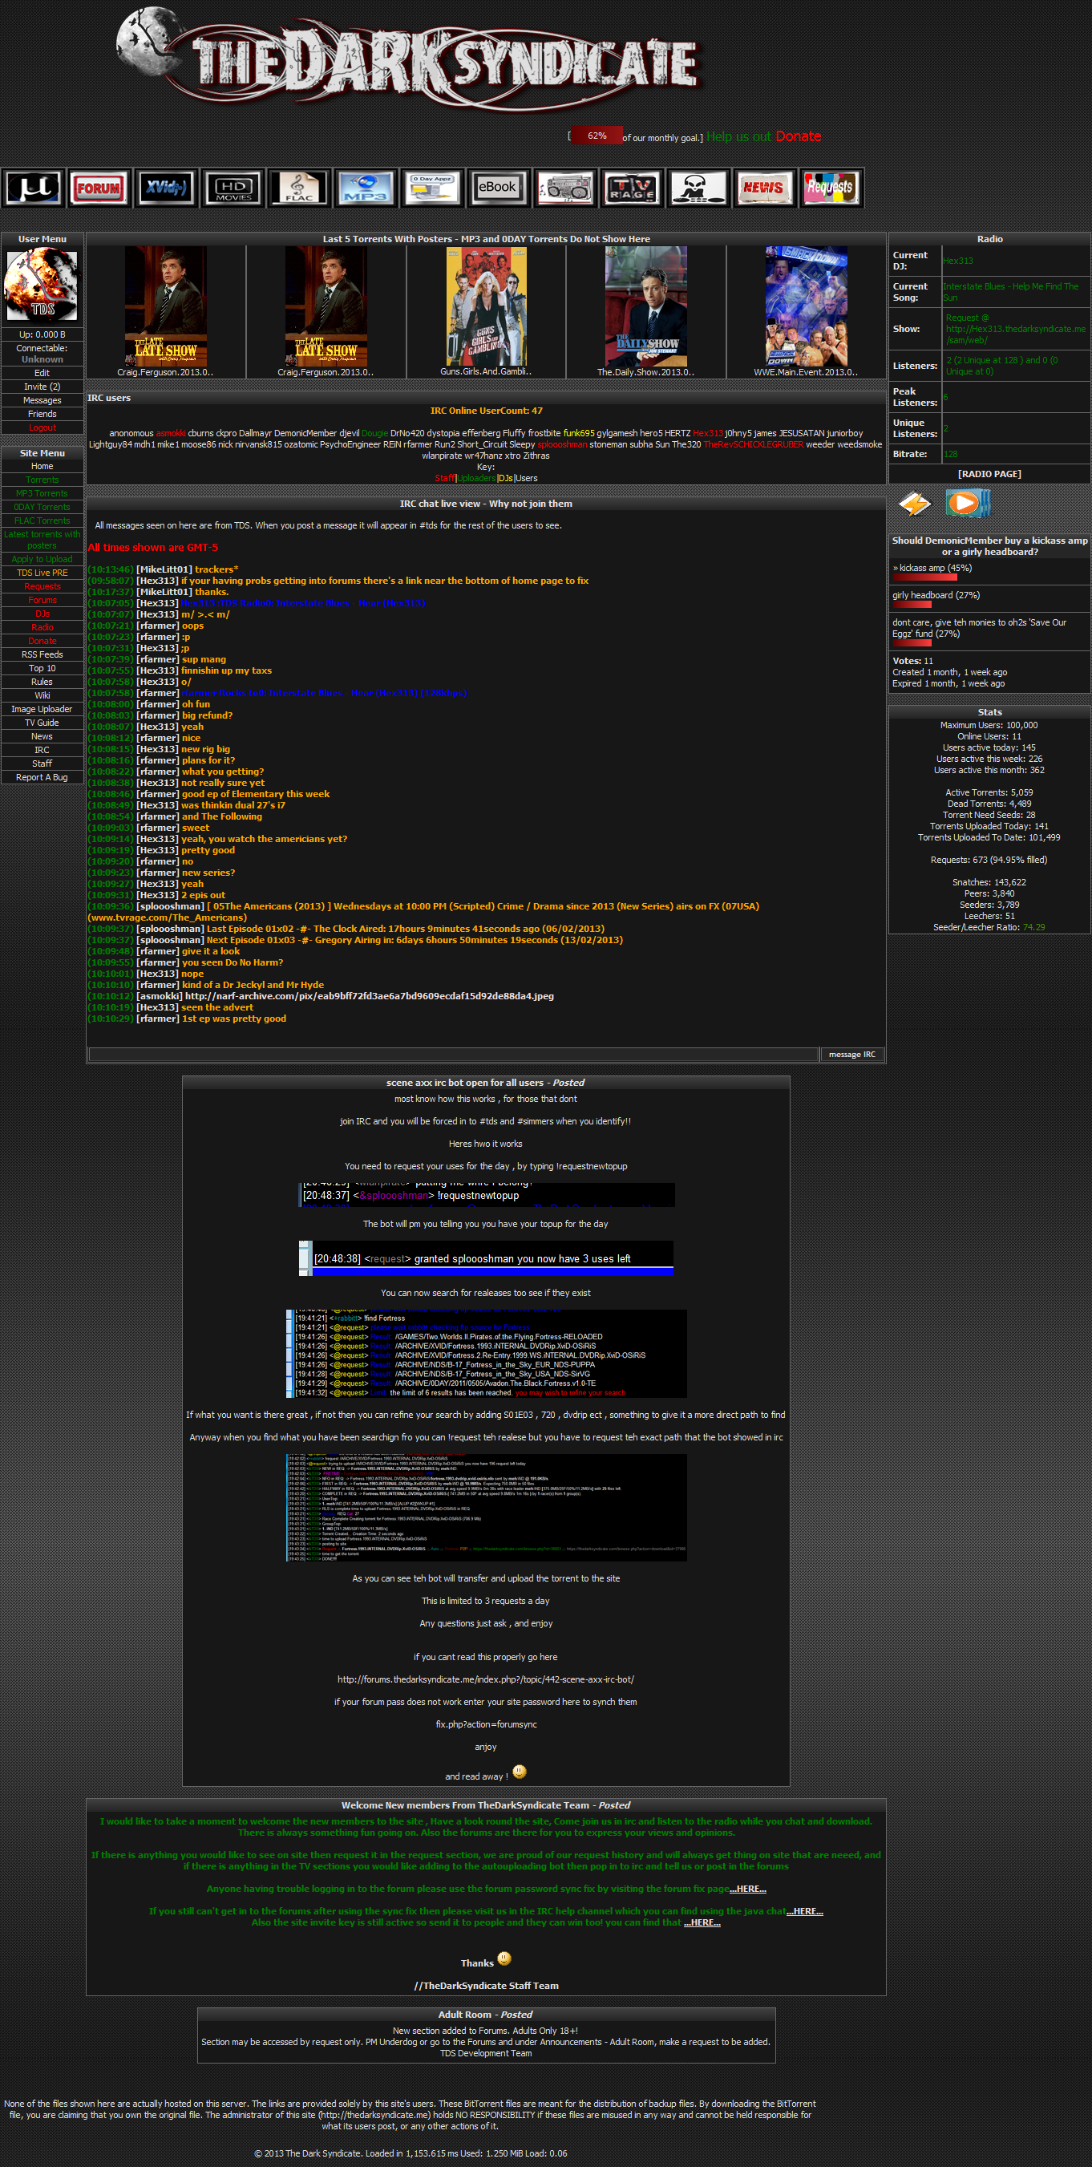Open TDS Live PRE menu item
The height and width of the screenshot is (2167, 1092).
pos(42,573)
